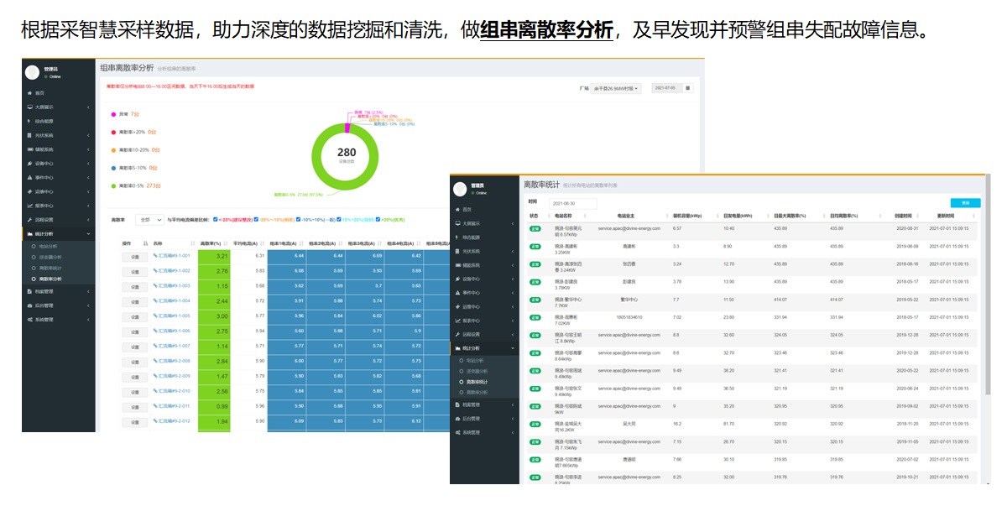This screenshot has width=1007, height=506.
Task: Open the 厂站 station selection dropdown
Action: (x=617, y=87)
